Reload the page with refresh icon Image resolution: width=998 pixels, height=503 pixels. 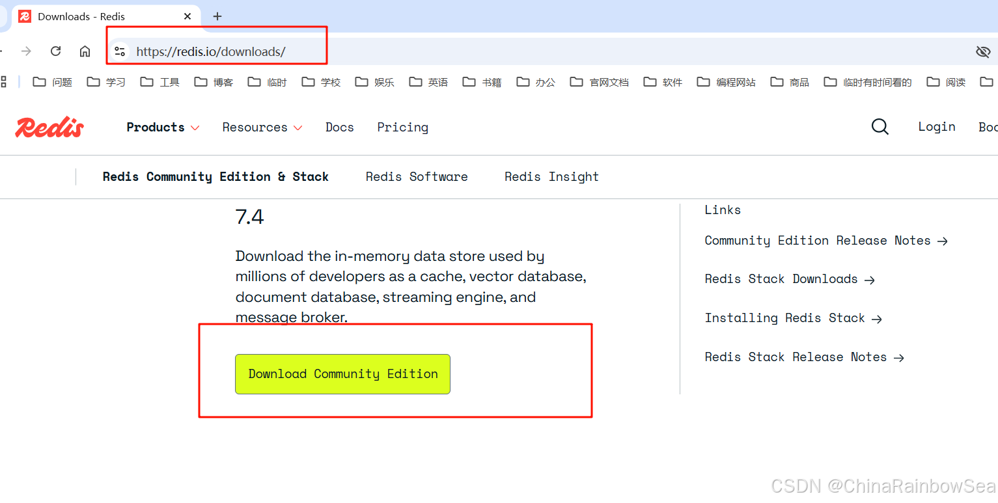pos(56,51)
